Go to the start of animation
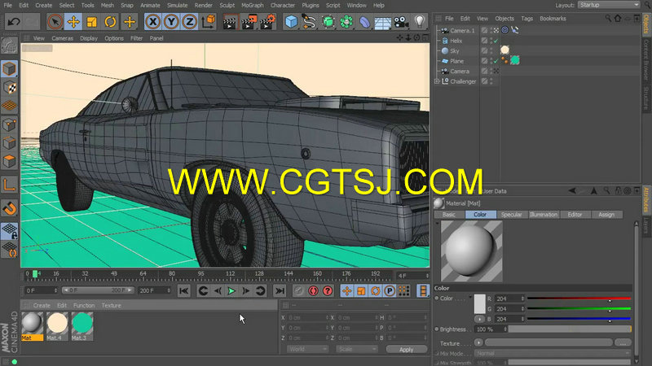Screen dimensions: 652x366 (184, 291)
